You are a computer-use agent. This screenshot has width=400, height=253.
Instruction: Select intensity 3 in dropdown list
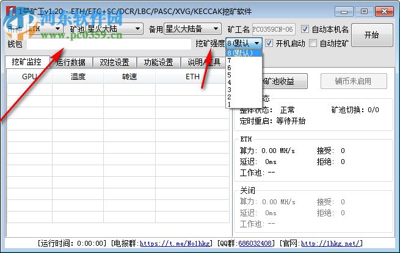(244, 90)
